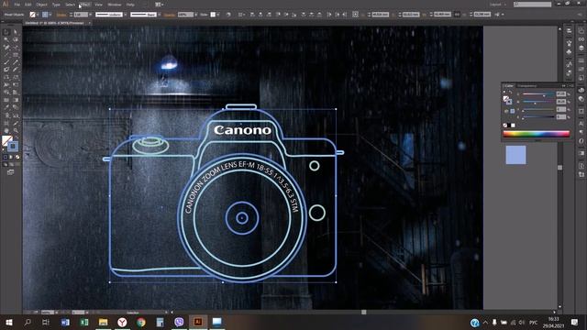
Task: Open the File menu
Action: (x=17, y=5)
